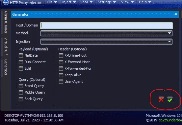Image resolution: width=182 pixels, height=125 pixels.
Task: Enable the Dual Connect checkbox
Action: 21,62
